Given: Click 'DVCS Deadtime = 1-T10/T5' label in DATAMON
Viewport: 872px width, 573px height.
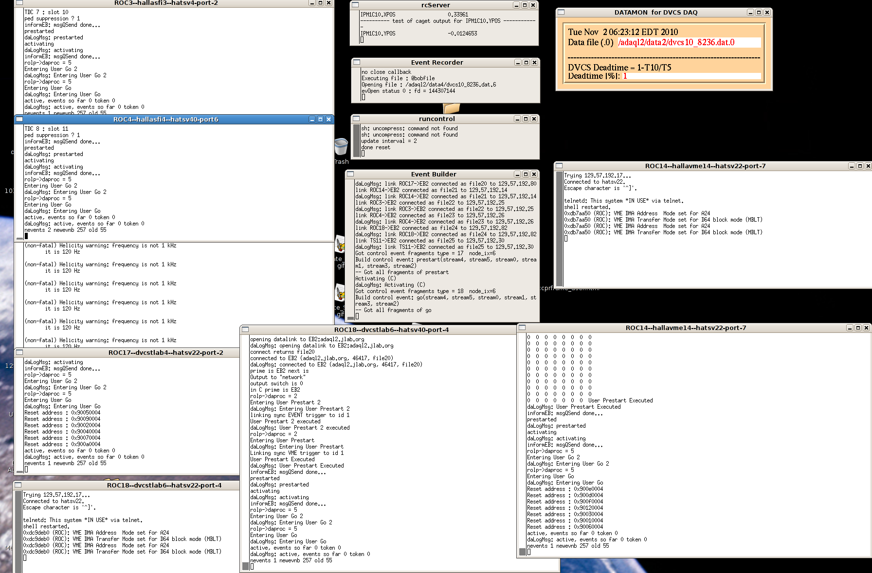Looking at the screenshot, I should coord(619,68).
